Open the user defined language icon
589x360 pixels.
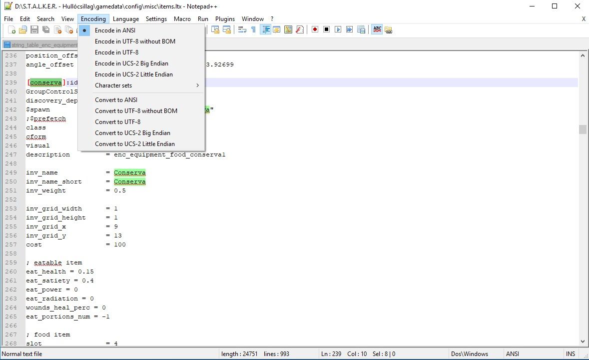277,29
